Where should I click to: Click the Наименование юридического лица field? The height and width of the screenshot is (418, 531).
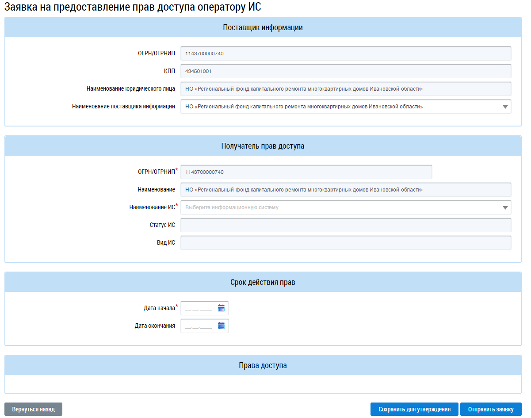(346, 89)
